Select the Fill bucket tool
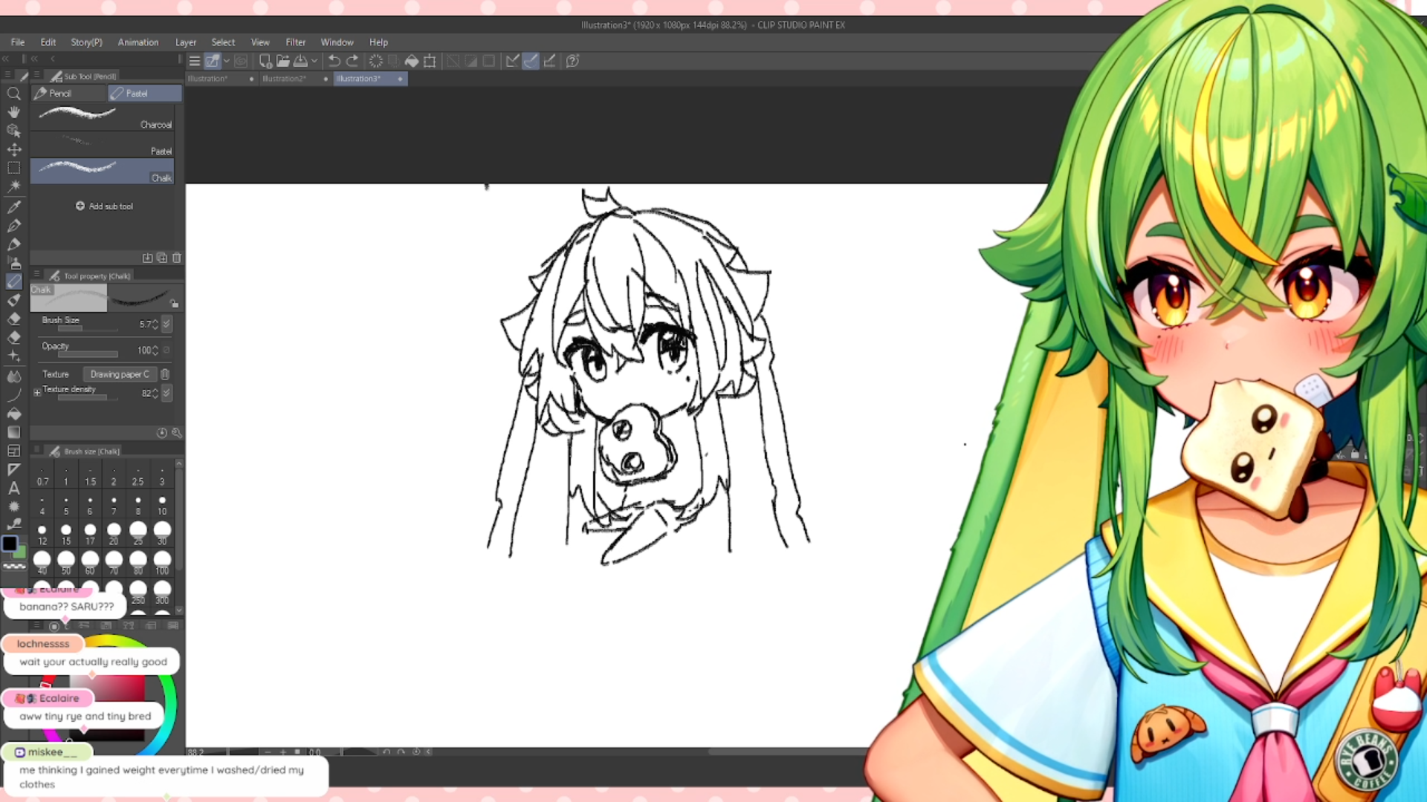1427x802 pixels. [13, 414]
